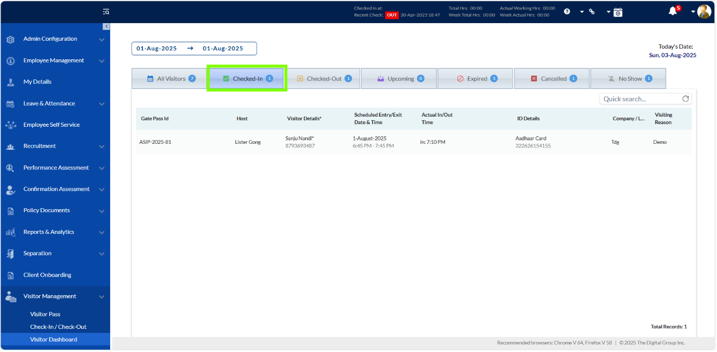Click the Sun, 03-Aug-2025 date text
The image size is (717, 352).
click(672, 55)
